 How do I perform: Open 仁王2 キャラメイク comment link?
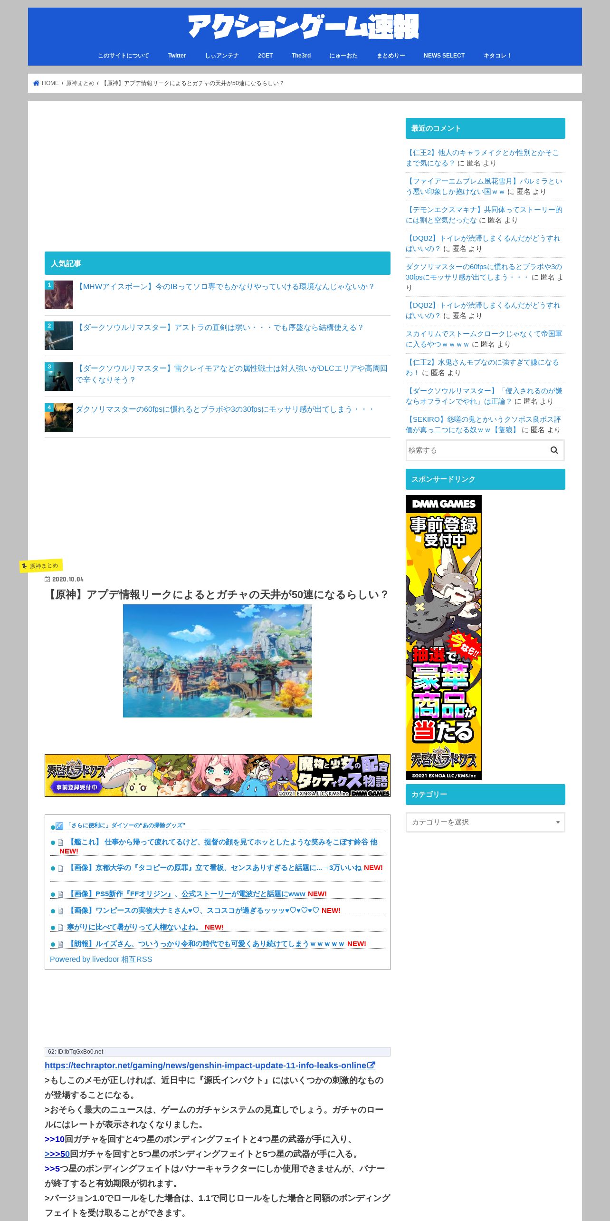point(482,158)
